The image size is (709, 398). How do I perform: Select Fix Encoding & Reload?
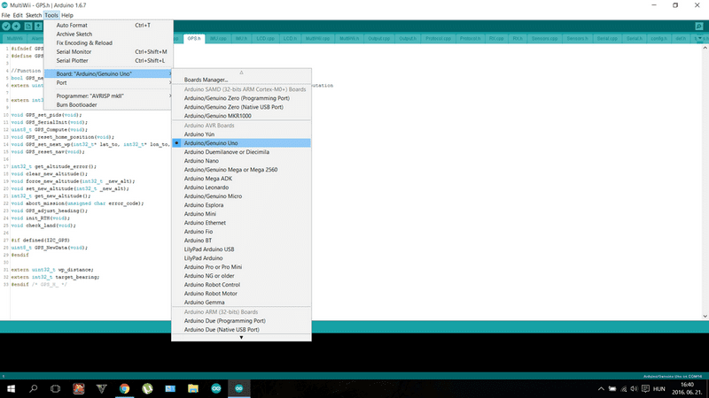[x=108, y=42]
